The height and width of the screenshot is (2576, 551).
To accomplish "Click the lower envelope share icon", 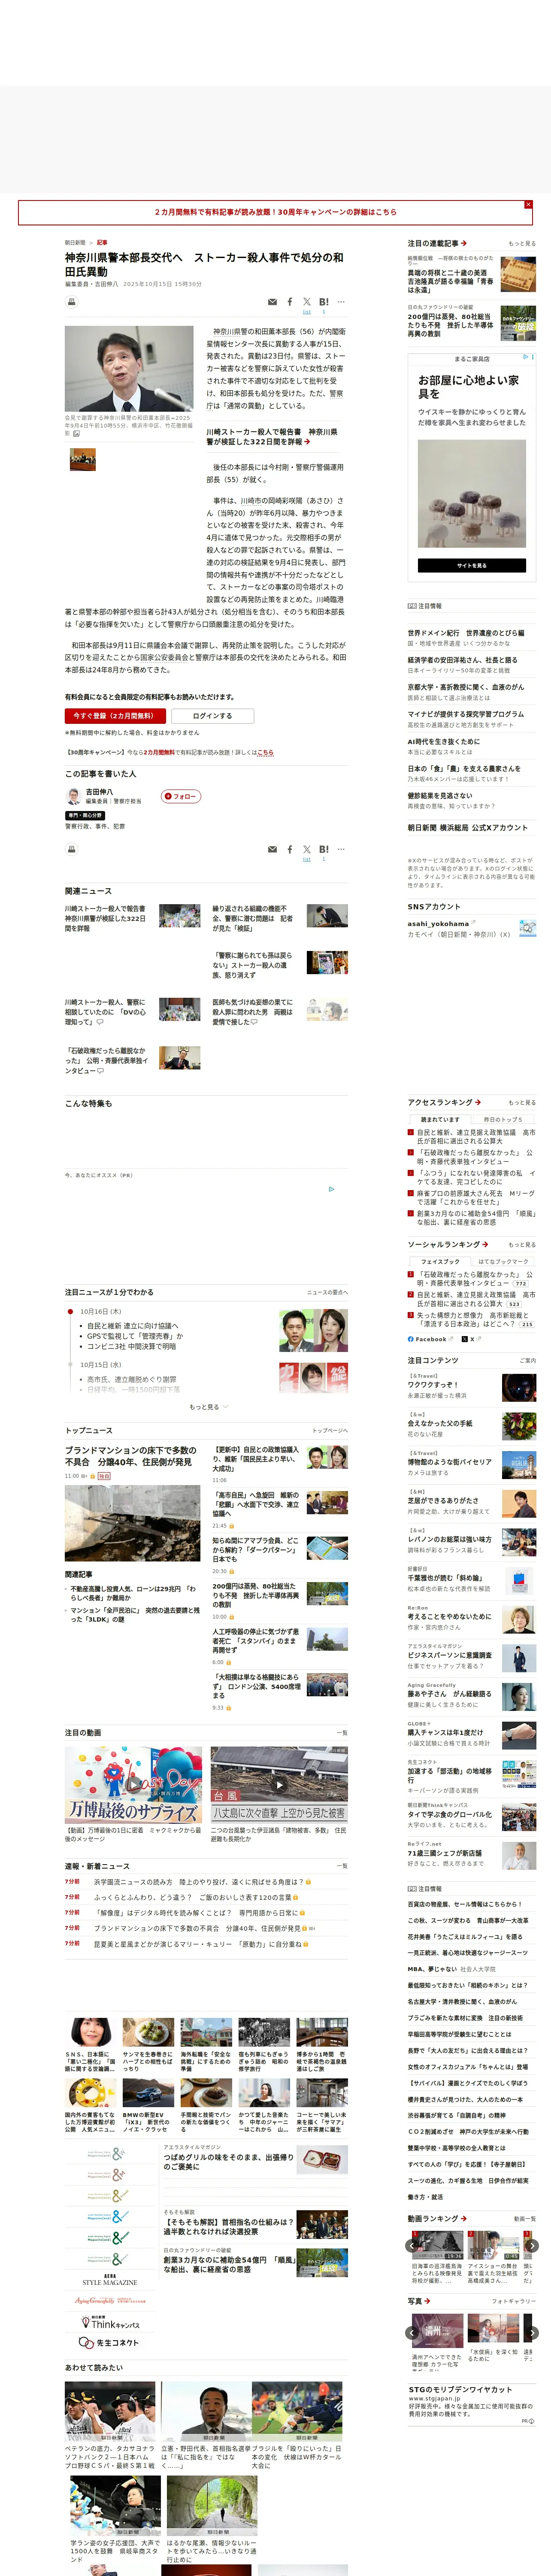I will coord(272,849).
